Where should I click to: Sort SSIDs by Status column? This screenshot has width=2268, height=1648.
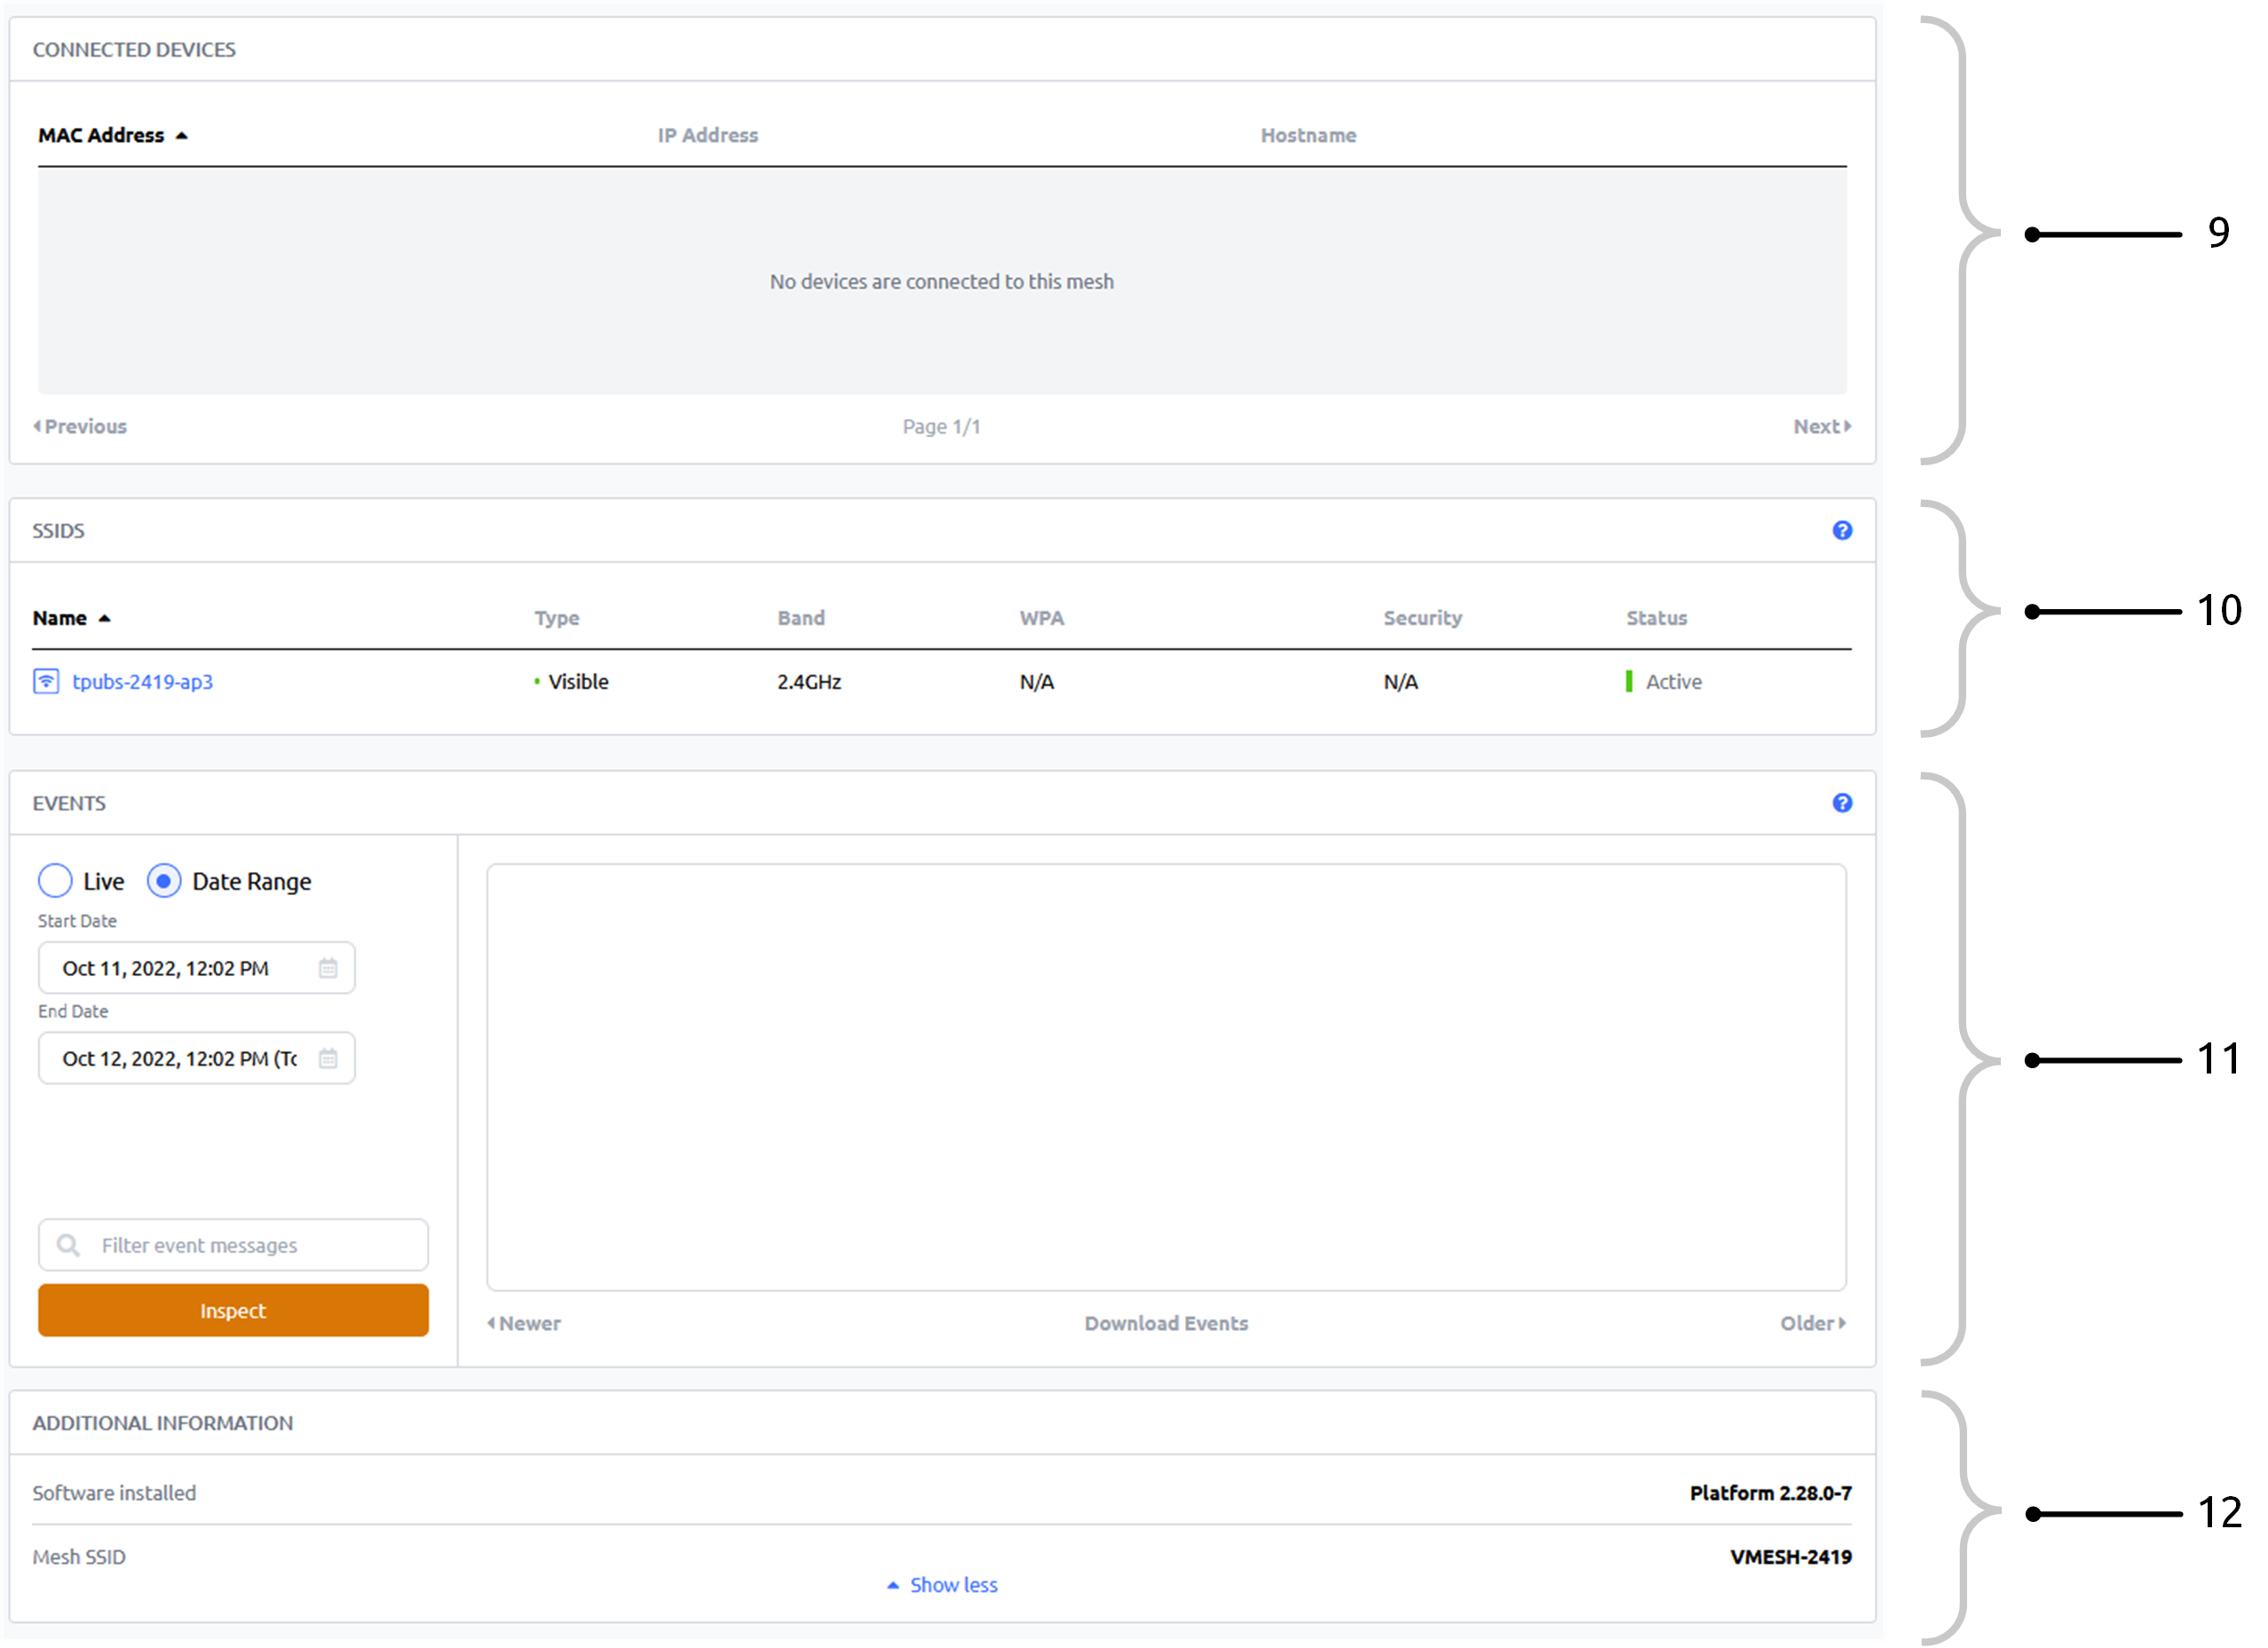click(x=1656, y=618)
